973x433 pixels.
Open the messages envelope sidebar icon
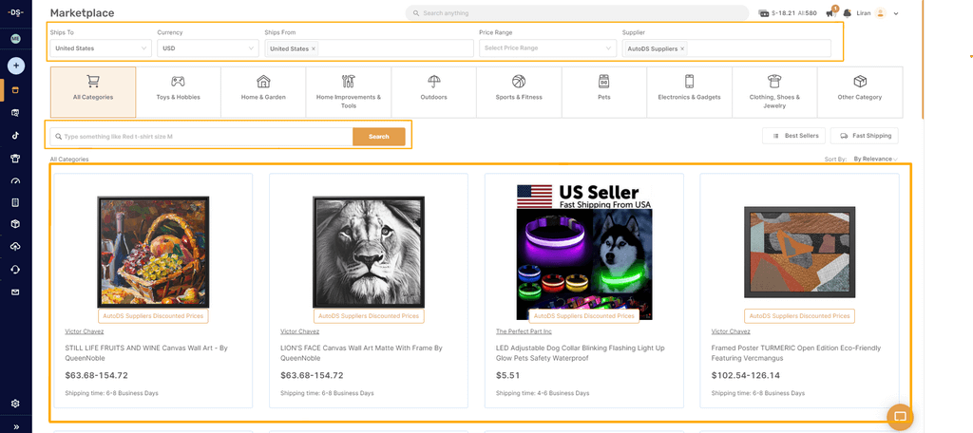pos(15,292)
